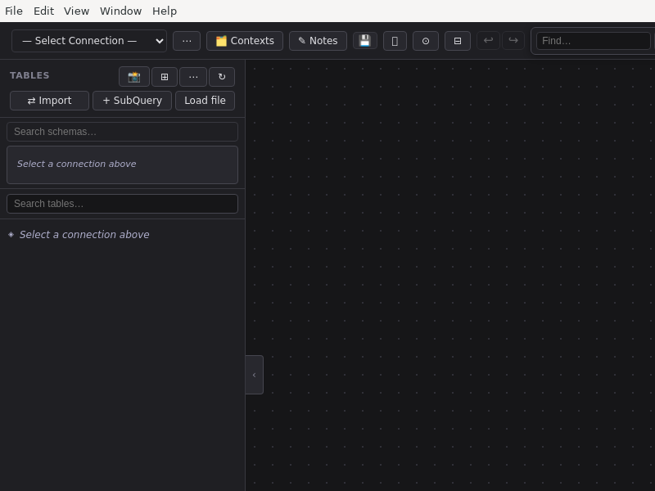Click the TABLES panel heading
Screen dimensions: 655x491
pos(29,75)
